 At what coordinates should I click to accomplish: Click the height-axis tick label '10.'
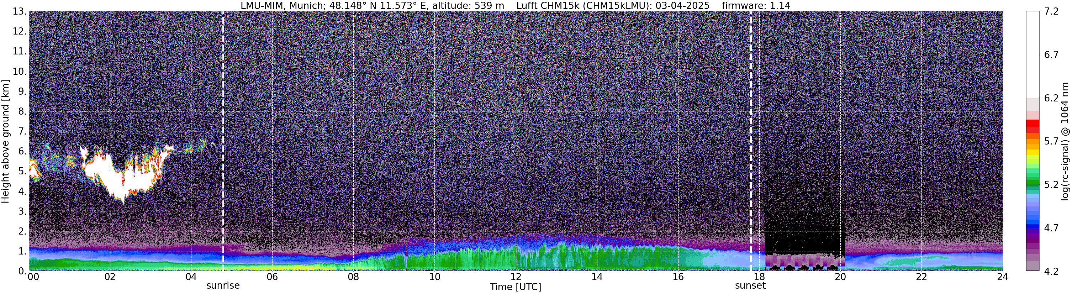[20, 72]
